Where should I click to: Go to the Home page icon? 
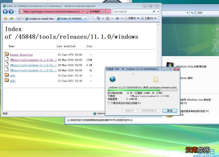pyautogui.click(x=98, y=18)
